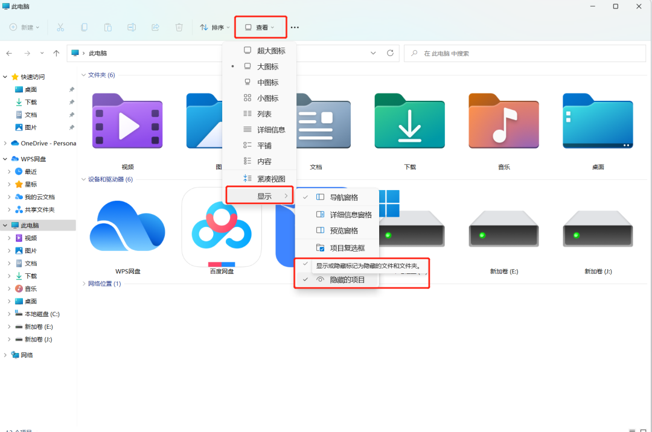652x432 pixels.
Task: Click the Delete icon on the toolbar
Action: [x=178, y=27]
